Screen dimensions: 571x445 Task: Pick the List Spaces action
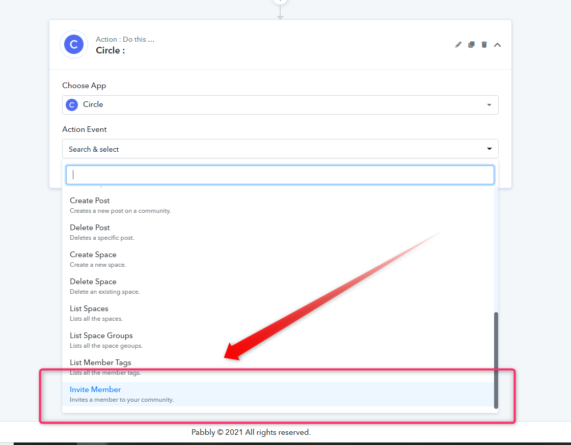tap(278, 313)
